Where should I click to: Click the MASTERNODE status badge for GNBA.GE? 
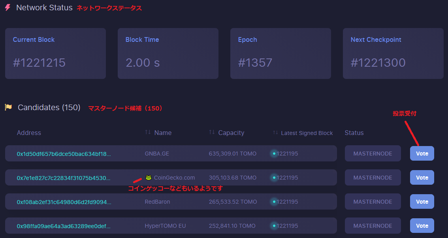(x=373, y=154)
